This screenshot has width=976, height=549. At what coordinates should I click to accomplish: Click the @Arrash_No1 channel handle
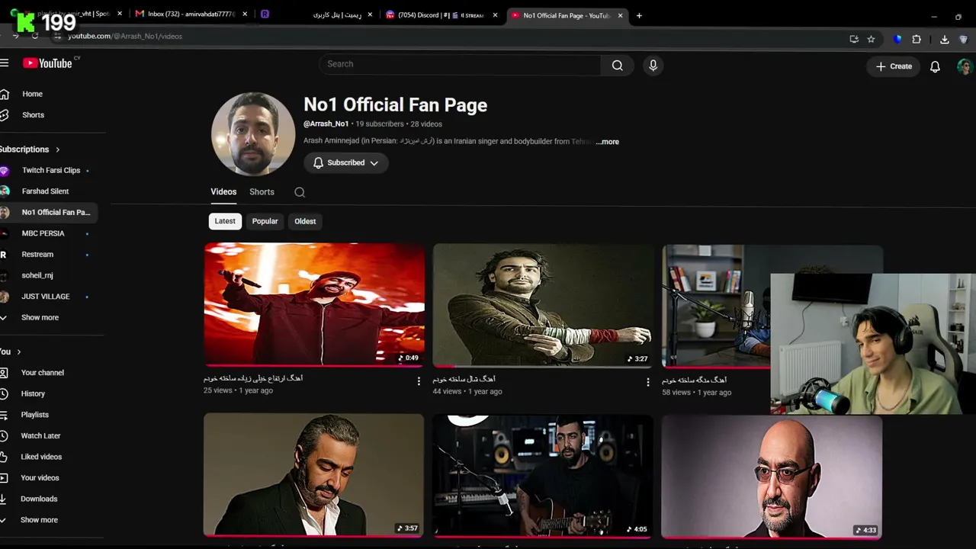click(326, 124)
